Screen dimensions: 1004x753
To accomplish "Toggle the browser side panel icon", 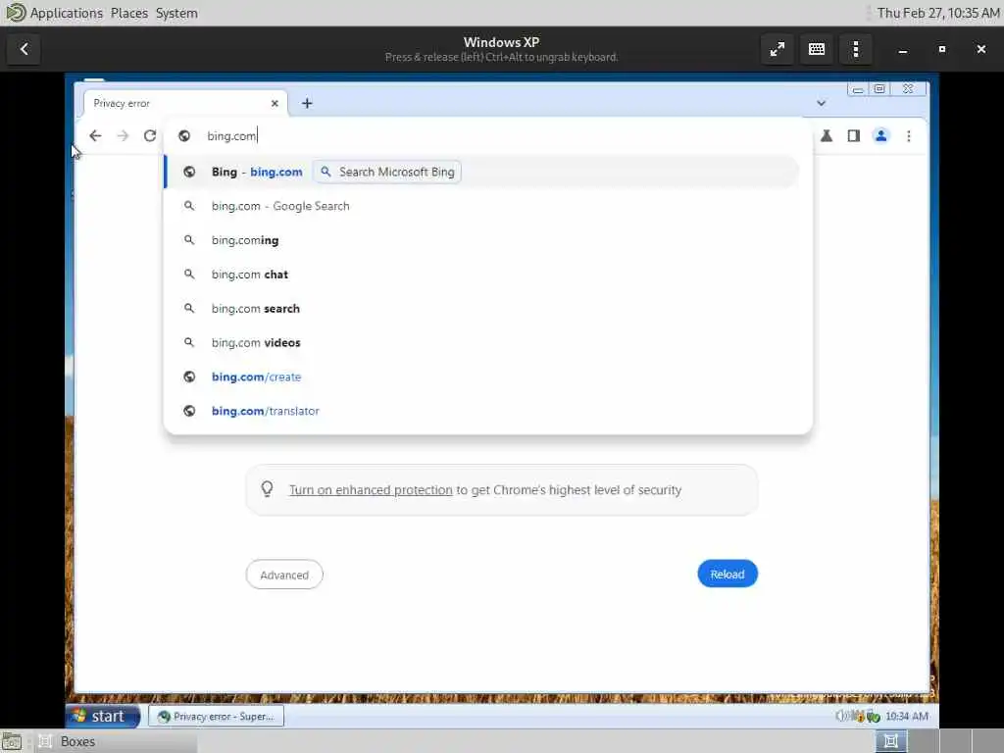I will pos(854,135).
